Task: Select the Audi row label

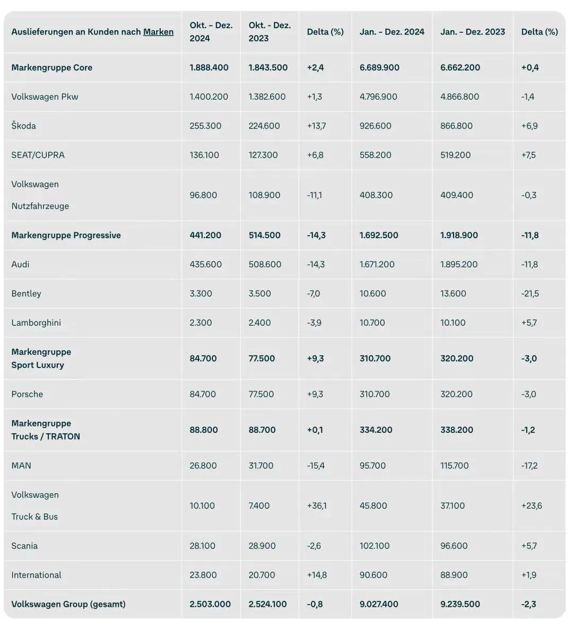Action: [x=20, y=264]
